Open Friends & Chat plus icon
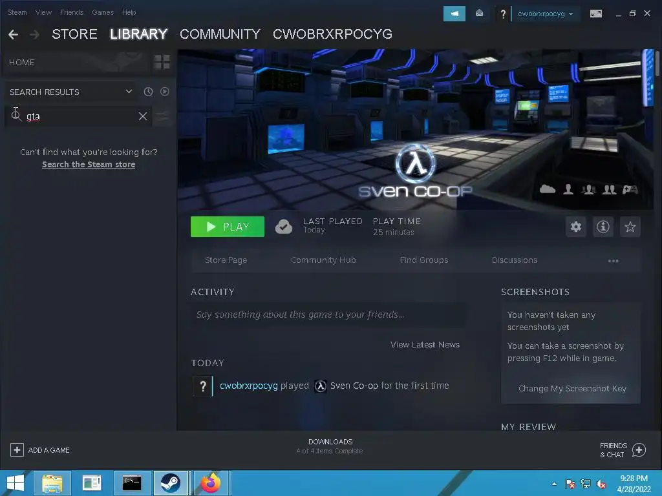Screen dimensions: 662x496 point(639,450)
